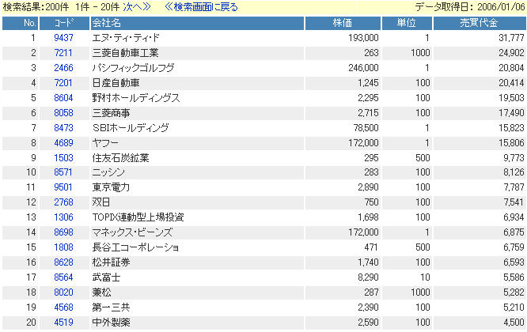Select company name 兼松
The image size is (527, 332).
click(x=101, y=292)
